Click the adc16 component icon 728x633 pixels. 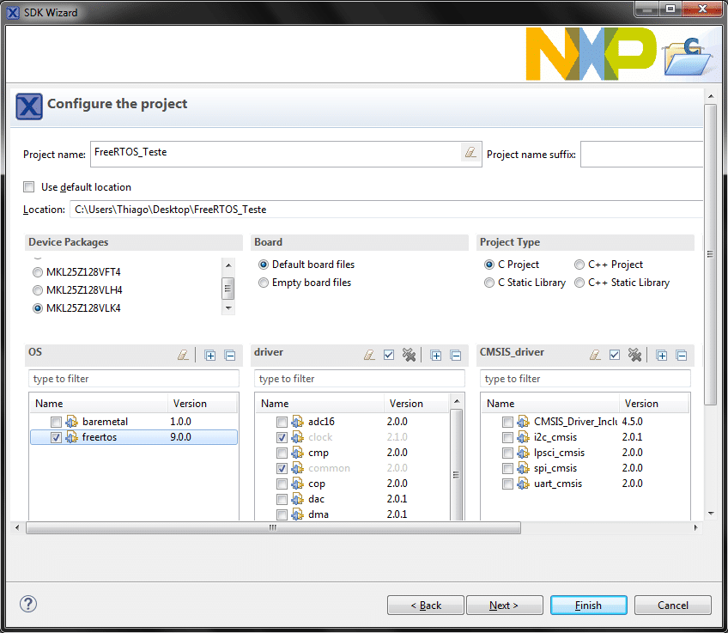click(297, 422)
